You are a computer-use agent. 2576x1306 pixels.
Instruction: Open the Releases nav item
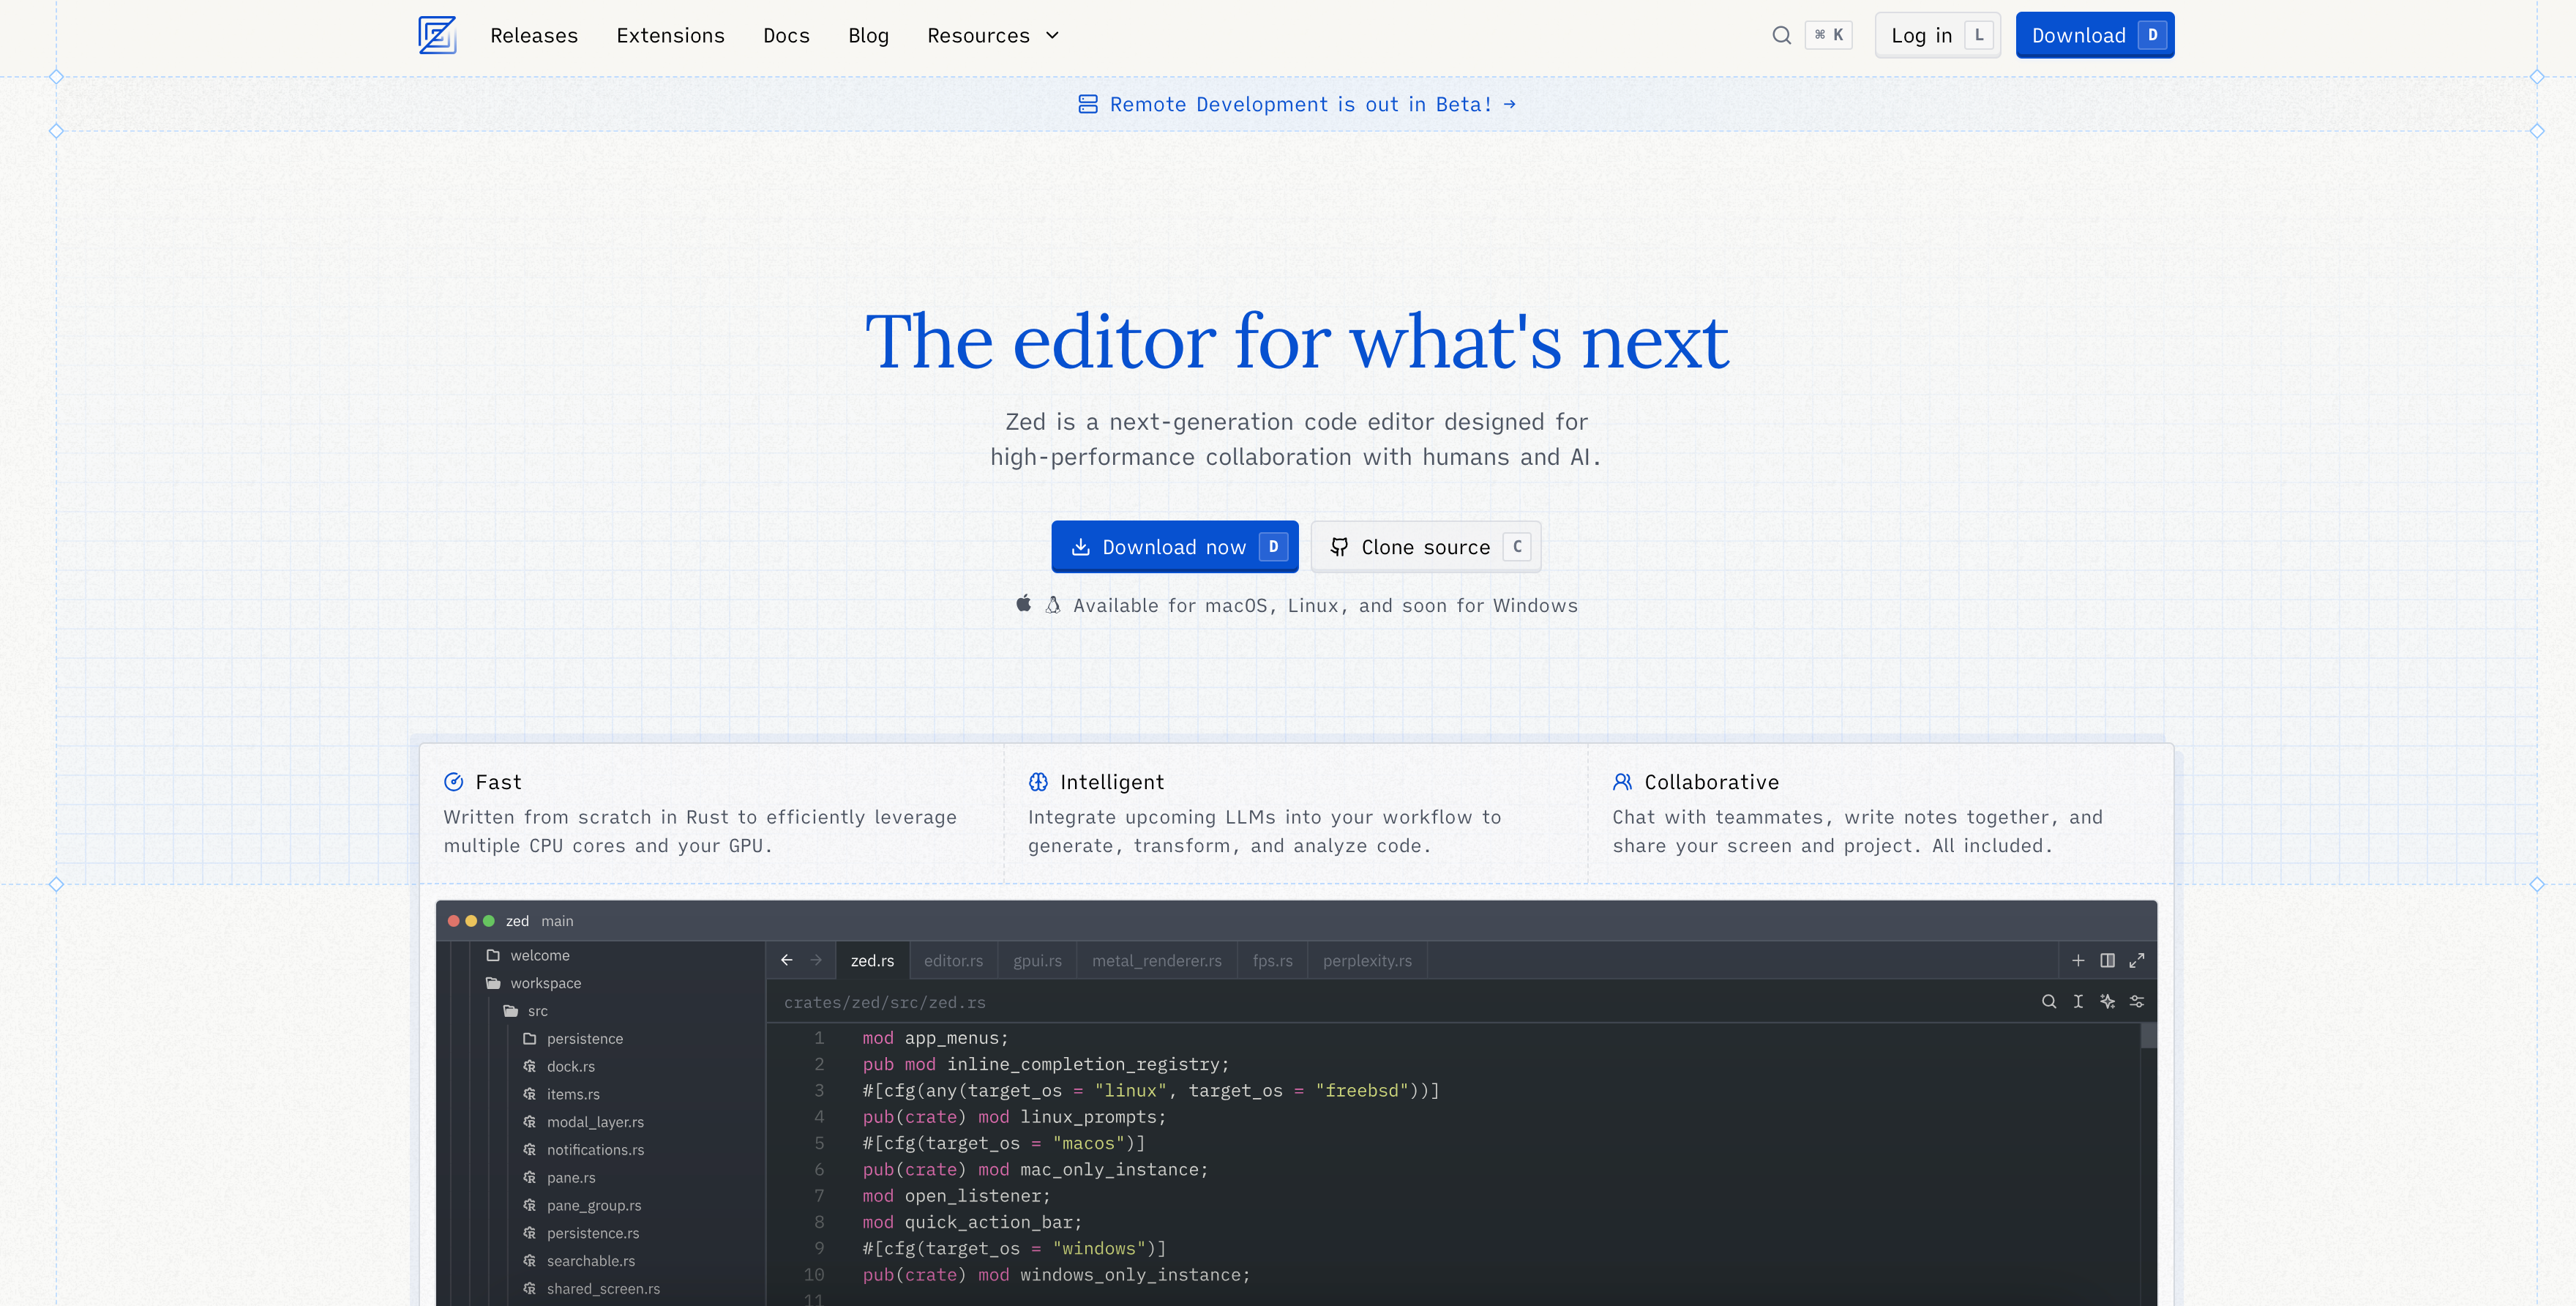coord(534,35)
